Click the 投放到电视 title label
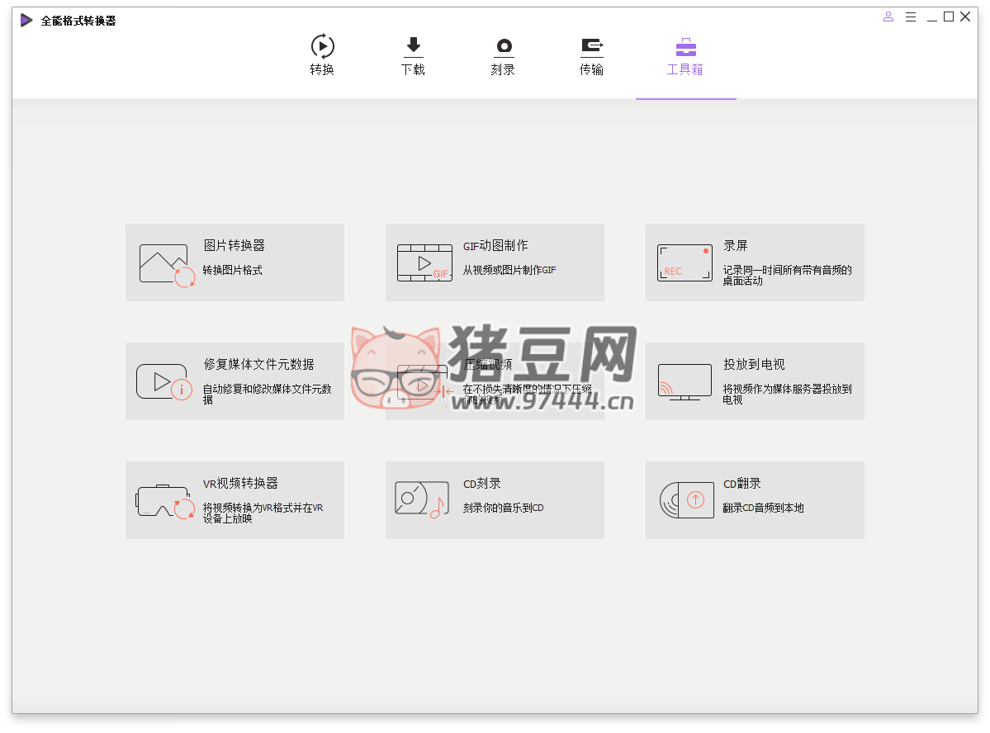Screen dimensions: 990x733 tap(754, 365)
